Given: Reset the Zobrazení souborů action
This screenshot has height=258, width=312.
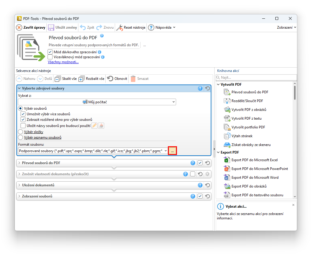Looking at the screenshot, I should click(x=208, y=196).
